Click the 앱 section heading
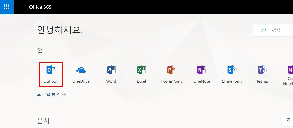Viewport: 293px width, 128px height. point(40,51)
